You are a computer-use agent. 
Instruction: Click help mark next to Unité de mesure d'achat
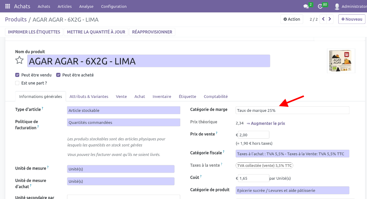point(30,185)
